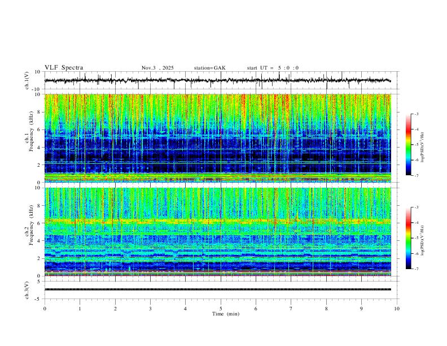Click the "VLF Spectra" title text

(x=64, y=68)
